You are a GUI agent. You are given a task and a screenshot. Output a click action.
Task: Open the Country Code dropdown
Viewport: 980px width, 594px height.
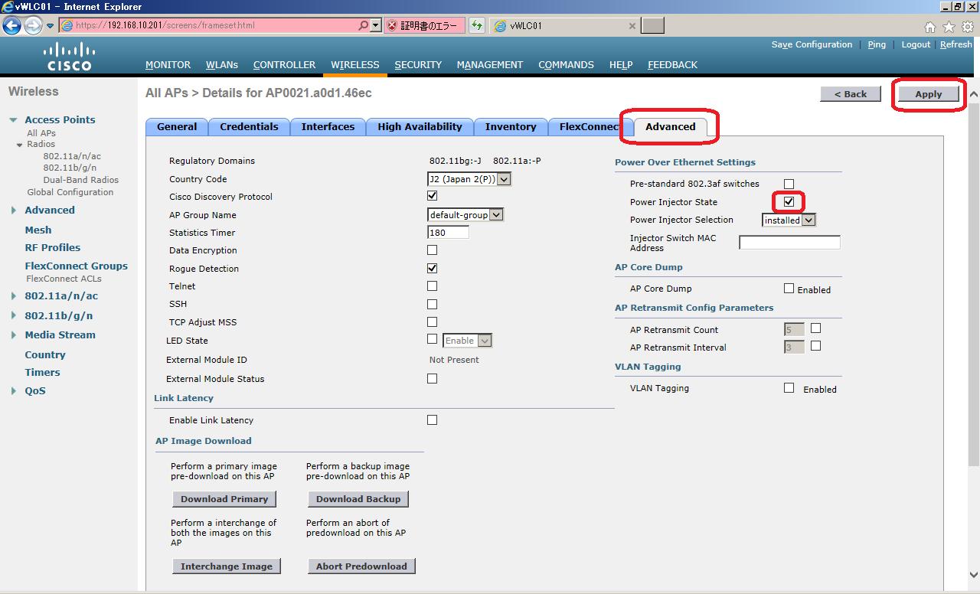pyautogui.click(x=469, y=179)
